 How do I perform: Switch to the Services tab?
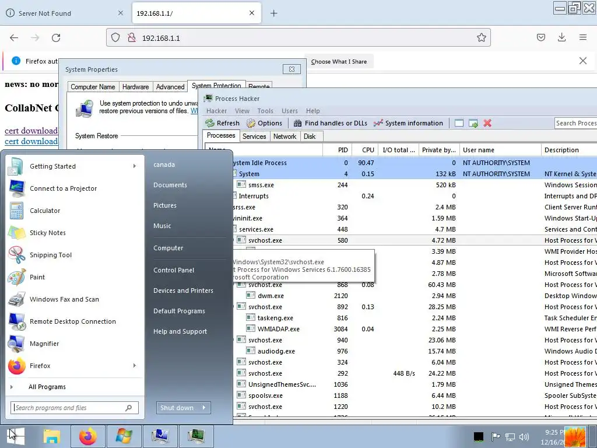tap(254, 136)
